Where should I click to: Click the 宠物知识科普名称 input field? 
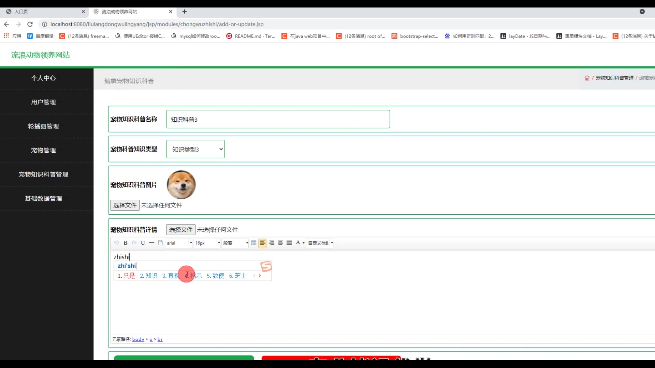tap(278, 119)
